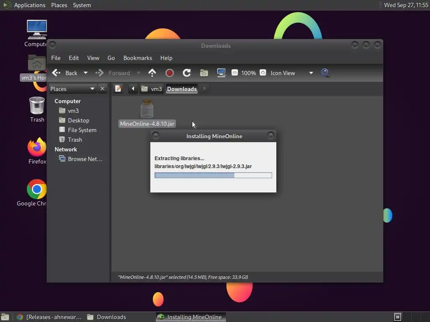430x322 pixels.
Task: Click the MineOnline-4.8.10.jar file name label
Action: coord(147,124)
